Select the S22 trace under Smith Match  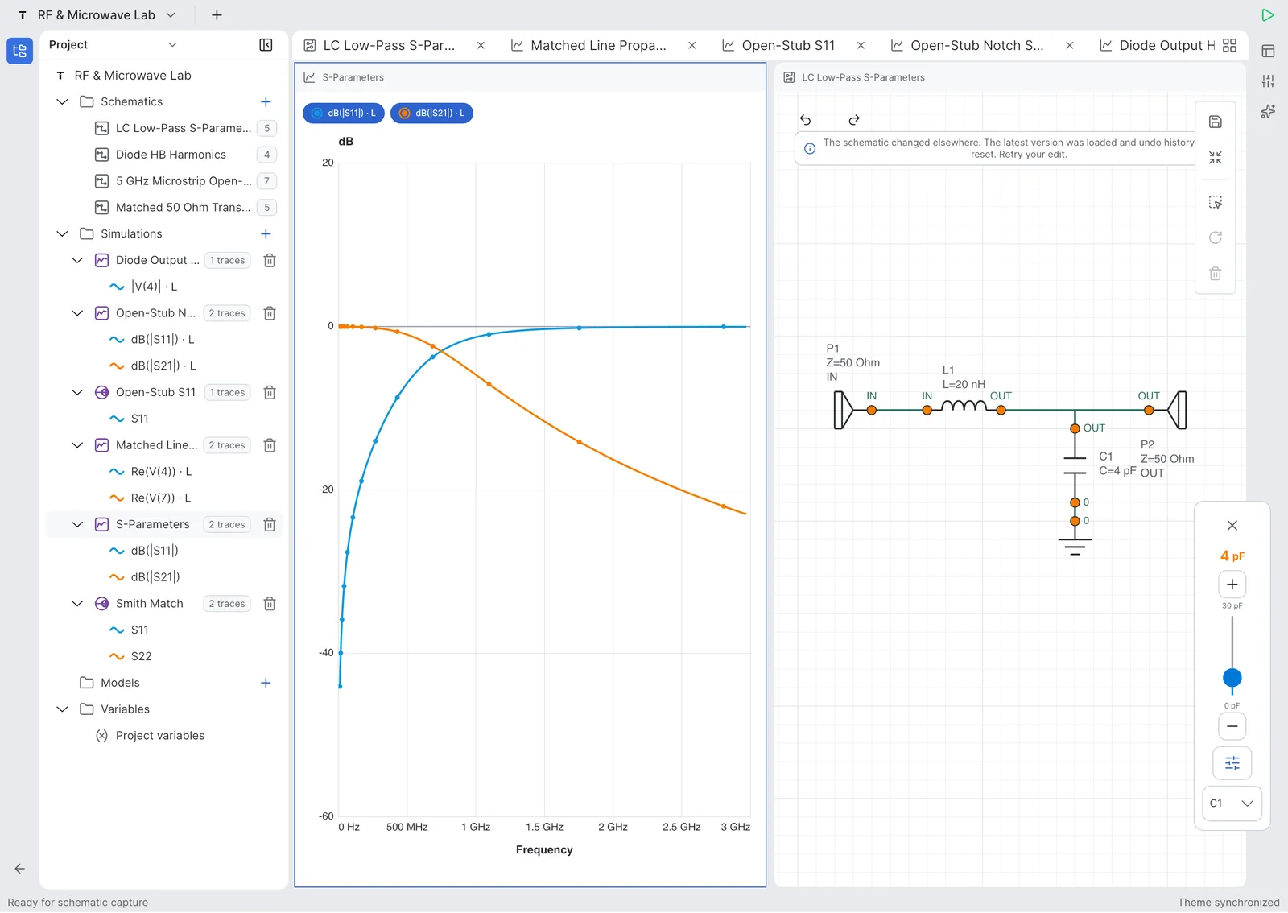point(141,656)
